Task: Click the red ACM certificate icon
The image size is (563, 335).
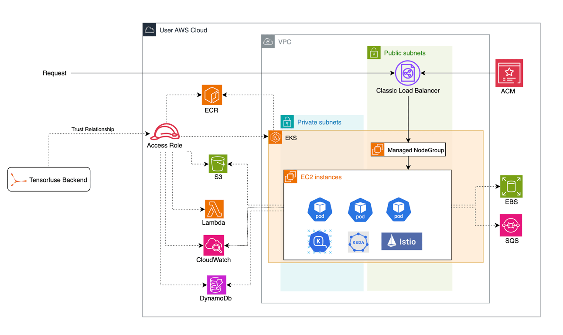Action: click(x=509, y=73)
